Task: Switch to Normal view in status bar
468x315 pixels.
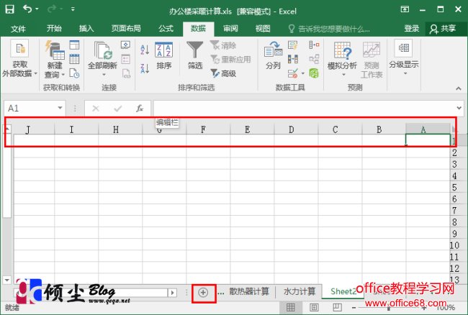Action: coord(290,307)
